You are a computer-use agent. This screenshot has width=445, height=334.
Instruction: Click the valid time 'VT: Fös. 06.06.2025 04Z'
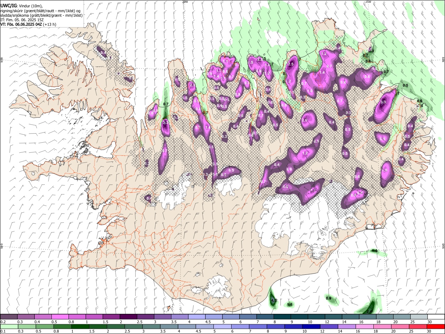pyautogui.click(x=21, y=24)
